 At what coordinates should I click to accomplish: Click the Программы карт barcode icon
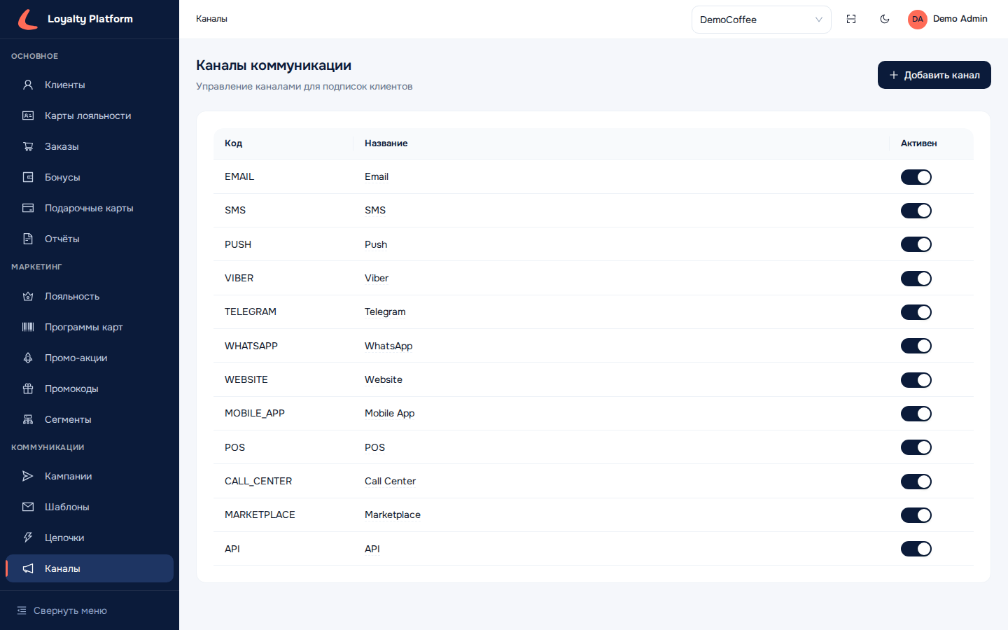[x=28, y=327]
